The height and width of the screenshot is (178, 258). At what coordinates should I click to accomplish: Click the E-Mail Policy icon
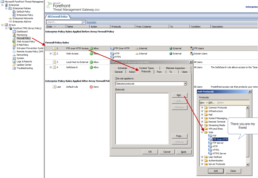(x=14, y=45)
